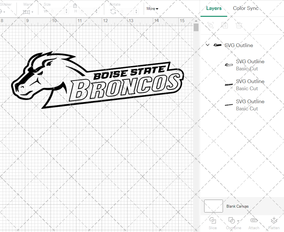Select the Flatten tool

pos(274,223)
